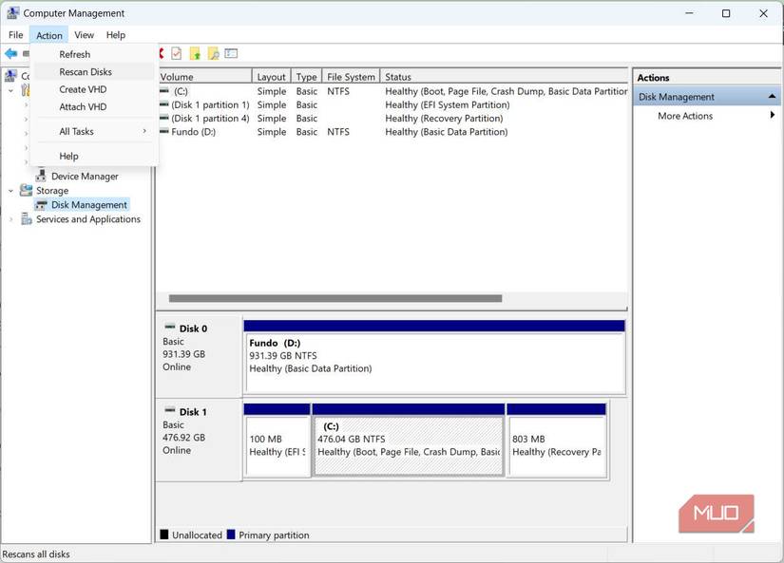Select the Storage tree item
784x563 pixels.
click(52, 190)
